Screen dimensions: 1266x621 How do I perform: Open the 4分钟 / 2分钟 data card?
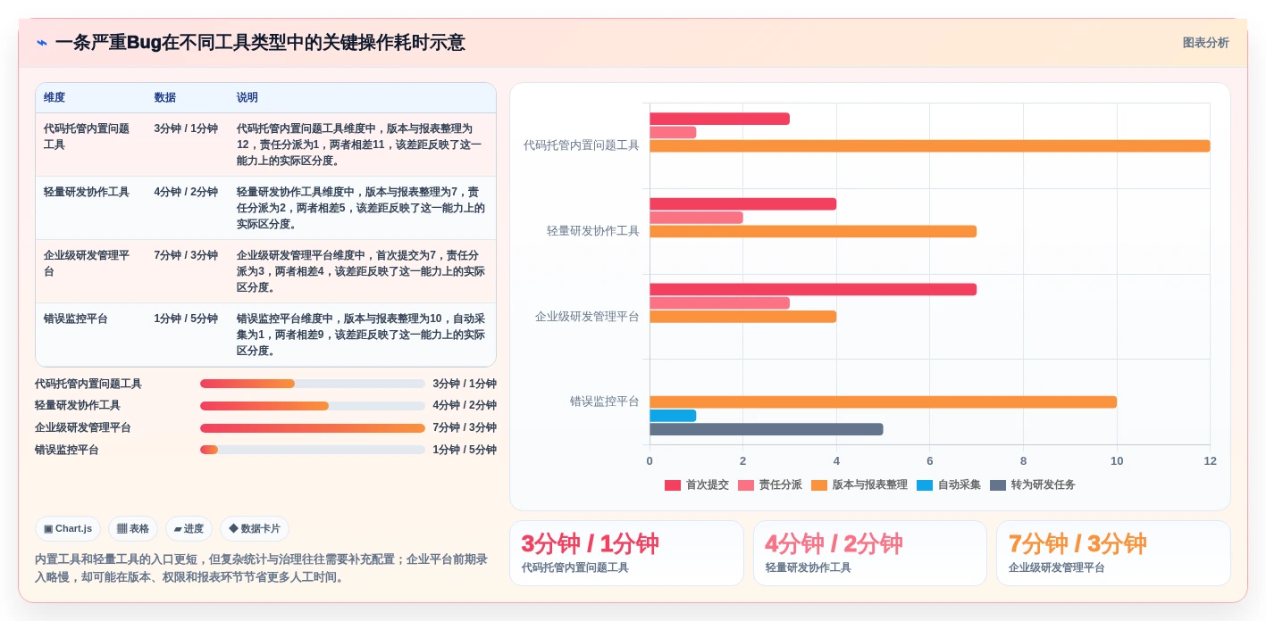[870, 553]
